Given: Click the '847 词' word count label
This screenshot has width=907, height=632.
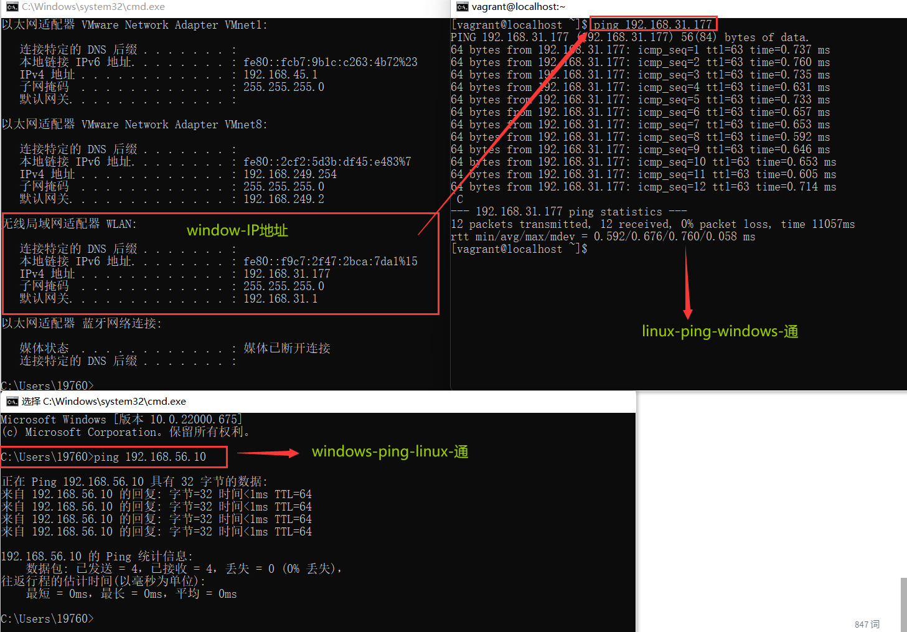Looking at the screenshot, I should (x=867, y=624).
